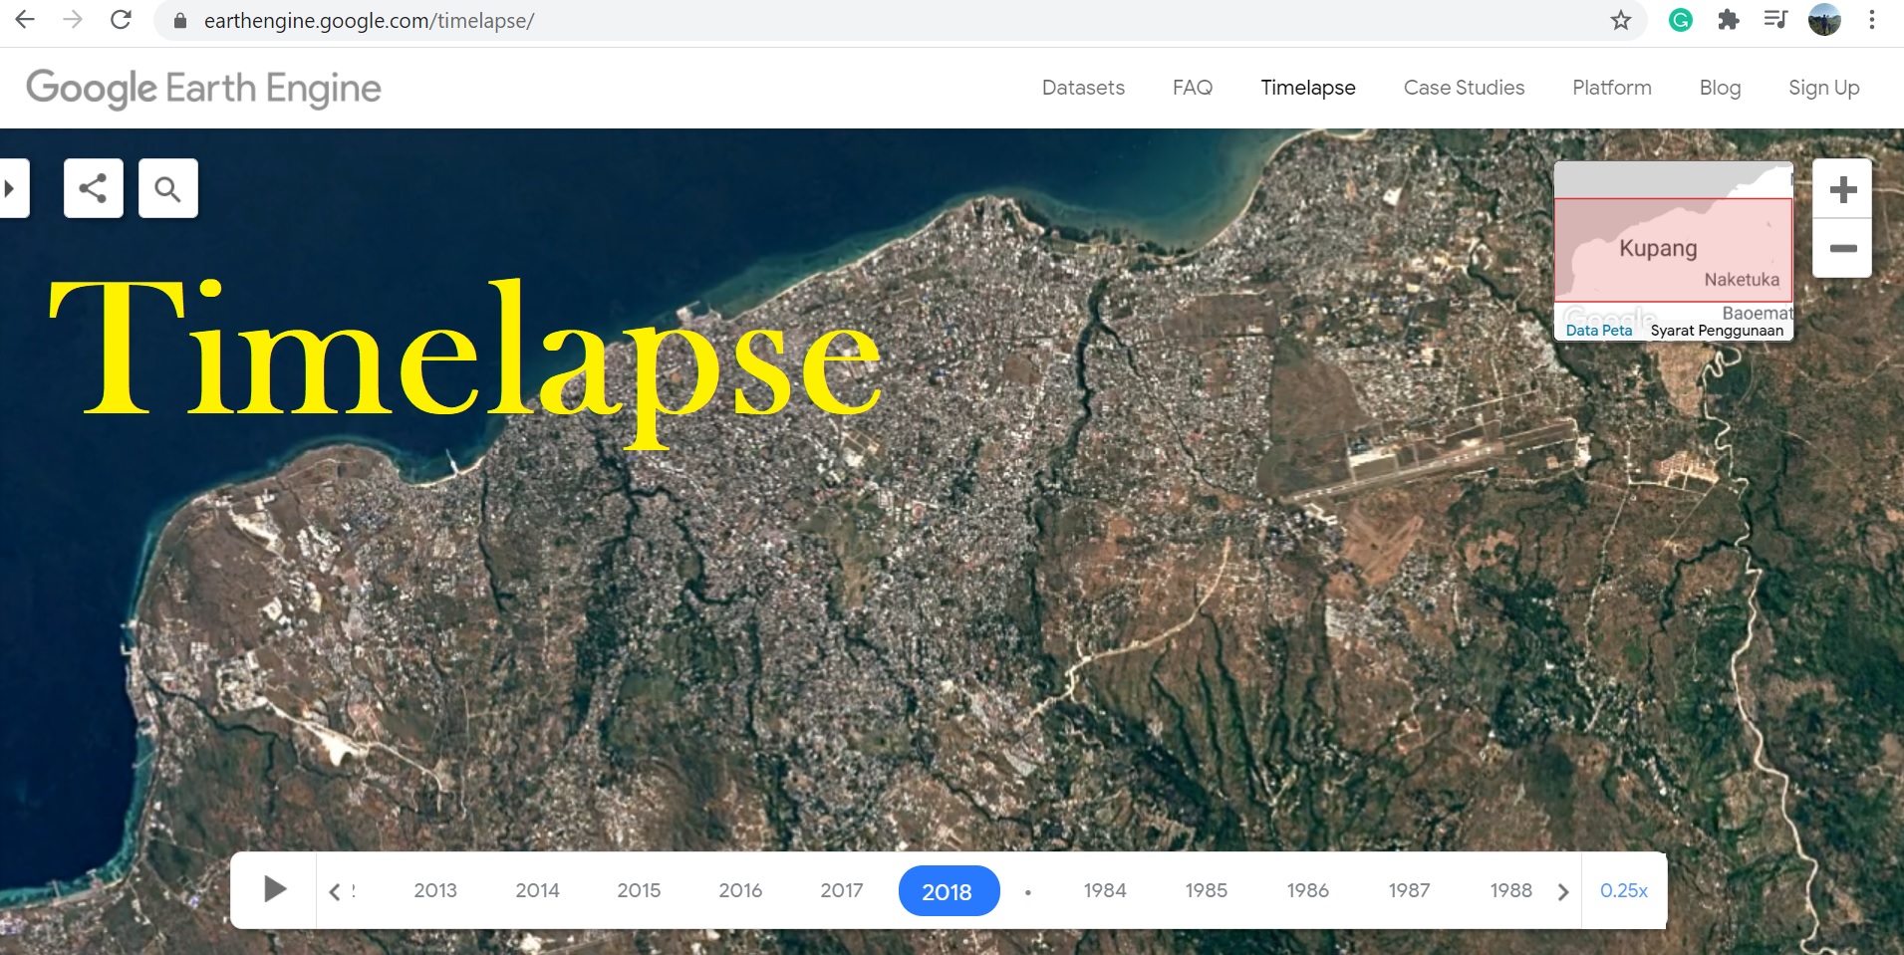This screenshot has height=955, width=1904.
Task: Open the Data Peta link
Action: tap(1598, 330)
